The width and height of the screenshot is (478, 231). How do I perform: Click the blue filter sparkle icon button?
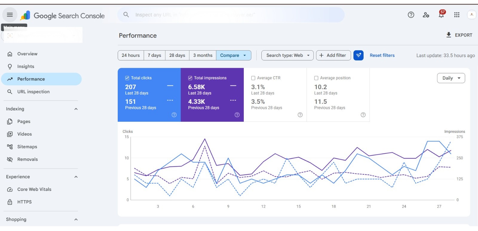point(358,55)
